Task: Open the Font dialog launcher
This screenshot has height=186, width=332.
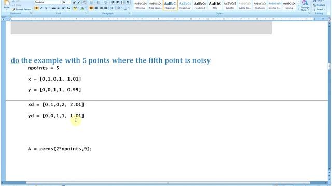Action: point(86,13)
